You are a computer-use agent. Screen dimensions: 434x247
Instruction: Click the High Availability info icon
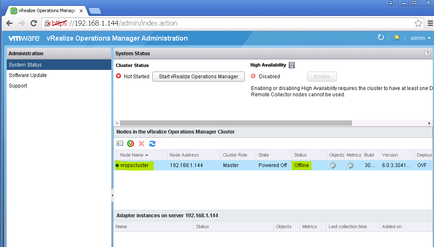click(x=292, y=65)
